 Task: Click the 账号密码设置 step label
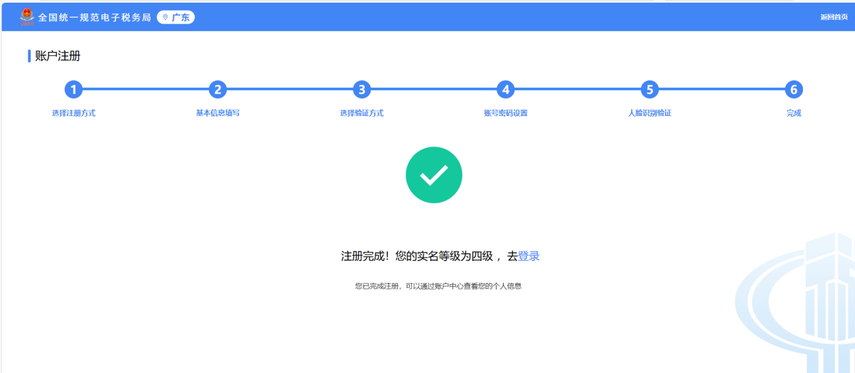pos(505,113)
